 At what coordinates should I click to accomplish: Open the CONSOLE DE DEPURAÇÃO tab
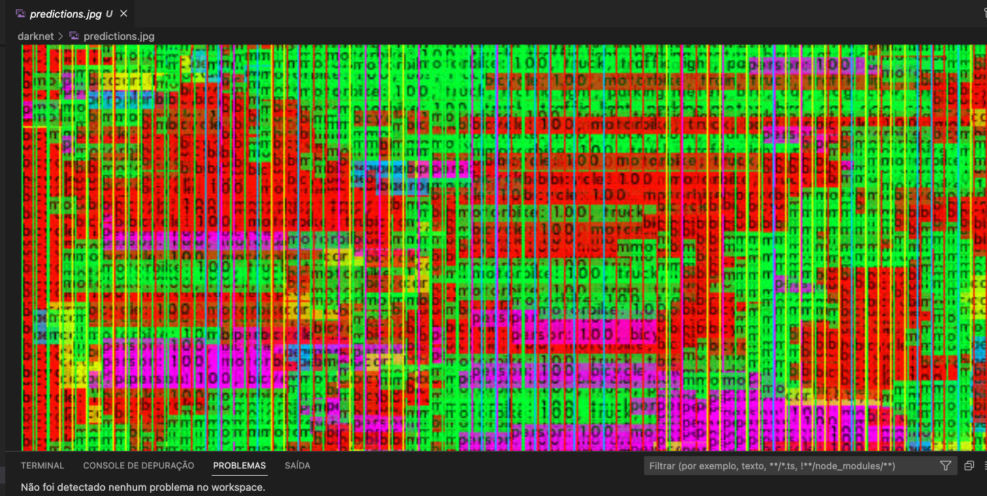click(138, 466)
